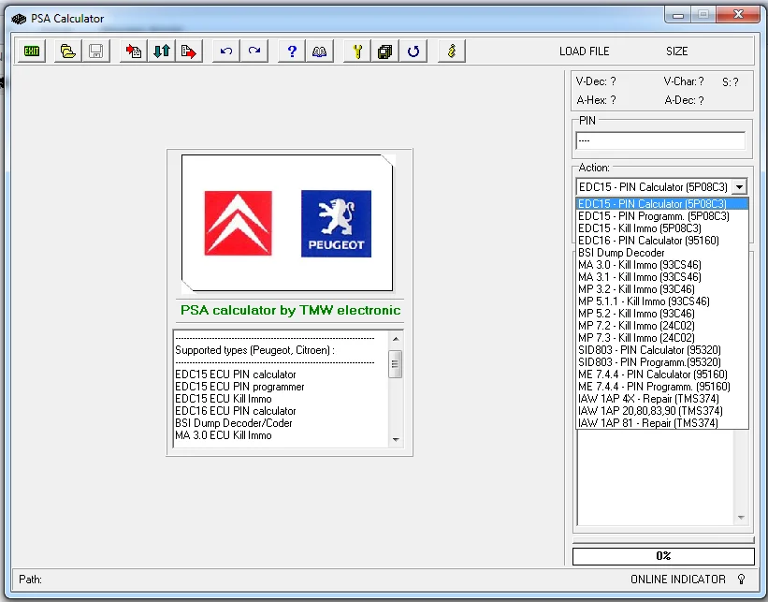Select MP 3.2 - Kill Immo (93C46)

(x=662, y=288)
